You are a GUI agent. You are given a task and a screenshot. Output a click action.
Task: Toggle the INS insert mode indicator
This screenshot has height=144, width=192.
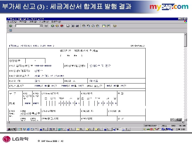coord(173,126)
